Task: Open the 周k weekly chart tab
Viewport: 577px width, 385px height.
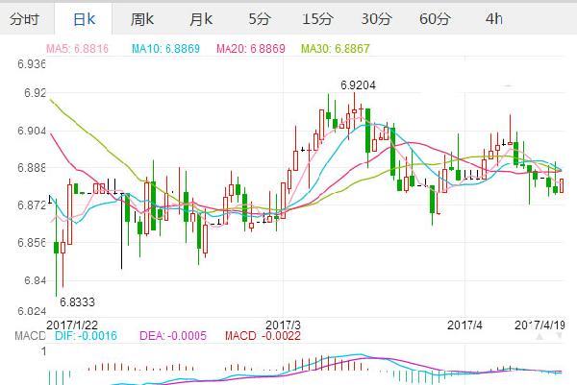Action: pyautogui.click(x=142, y=18)
